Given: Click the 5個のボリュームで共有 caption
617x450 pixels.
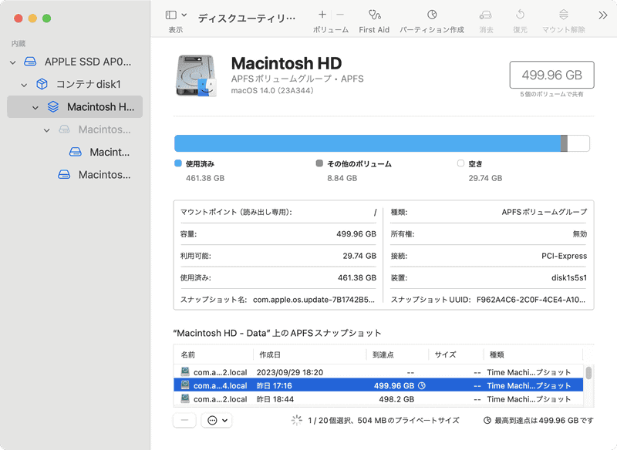Looking at the screenshot, I should coord(551,94).
